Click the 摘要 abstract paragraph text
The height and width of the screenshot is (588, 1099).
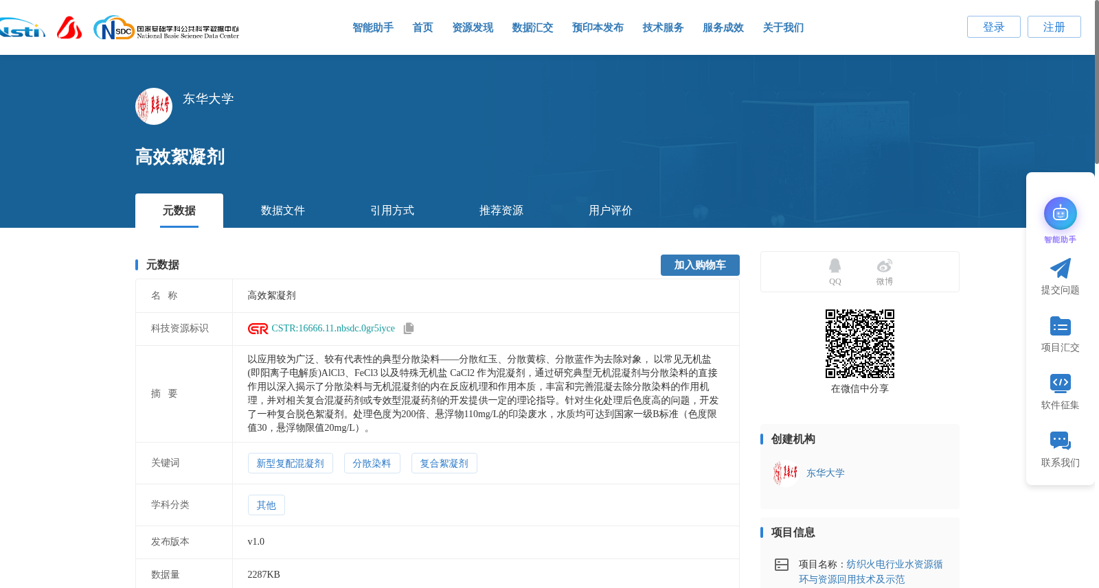484,394
